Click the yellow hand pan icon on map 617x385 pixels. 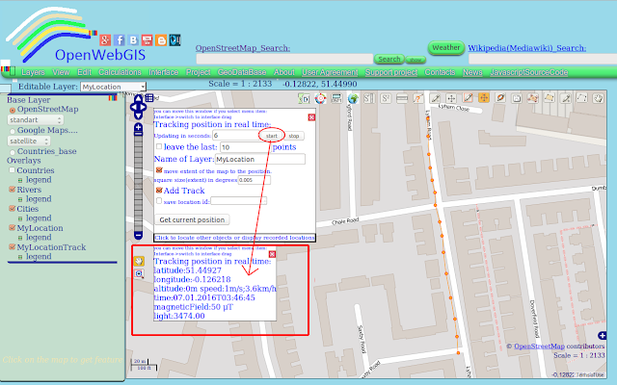(139, 261)
